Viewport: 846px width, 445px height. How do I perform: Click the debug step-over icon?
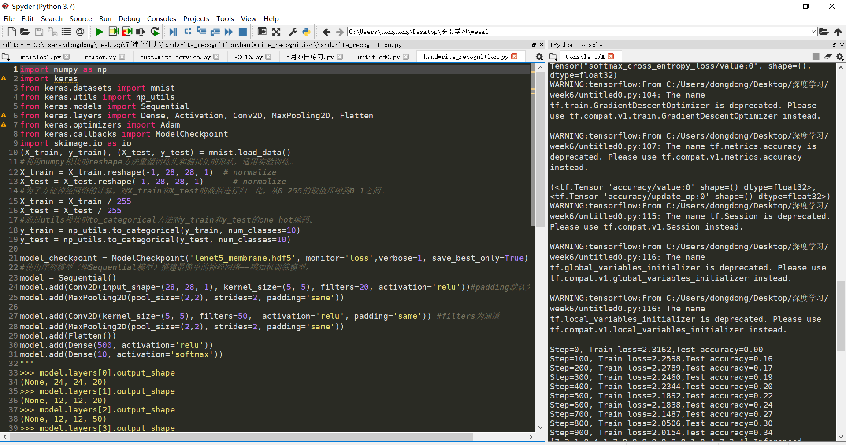tap(188, 32)
